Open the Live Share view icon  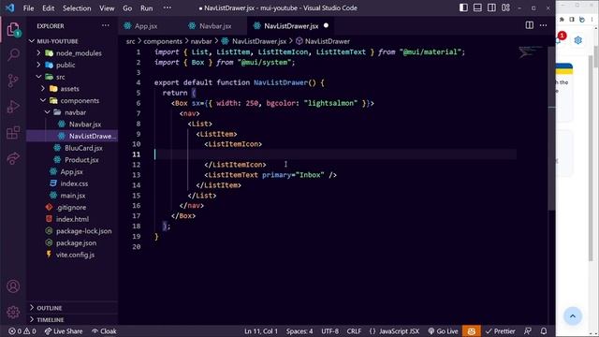click(x=13, y=158)
